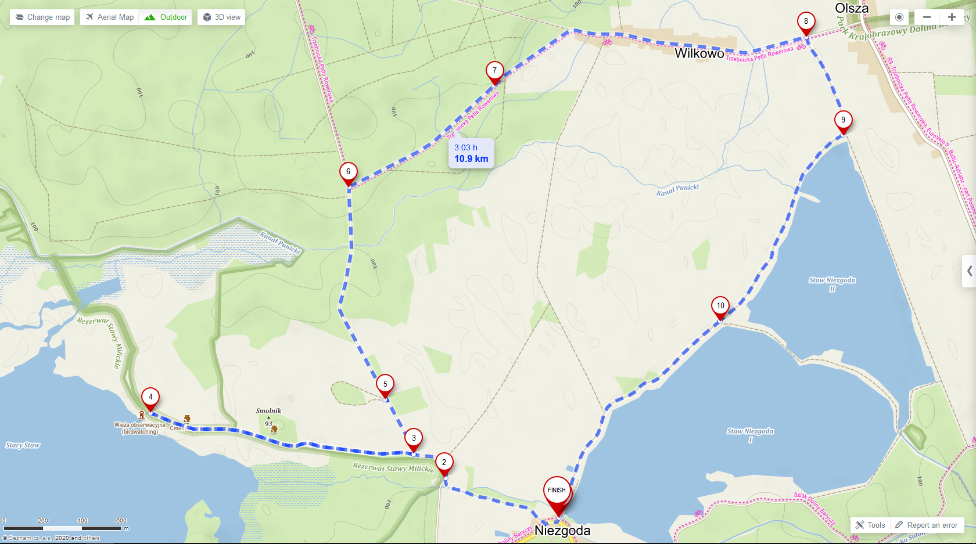Open the Seznam.cz copyright link
The width and height of the screenshot is (976, 544).
pos(51,538)
